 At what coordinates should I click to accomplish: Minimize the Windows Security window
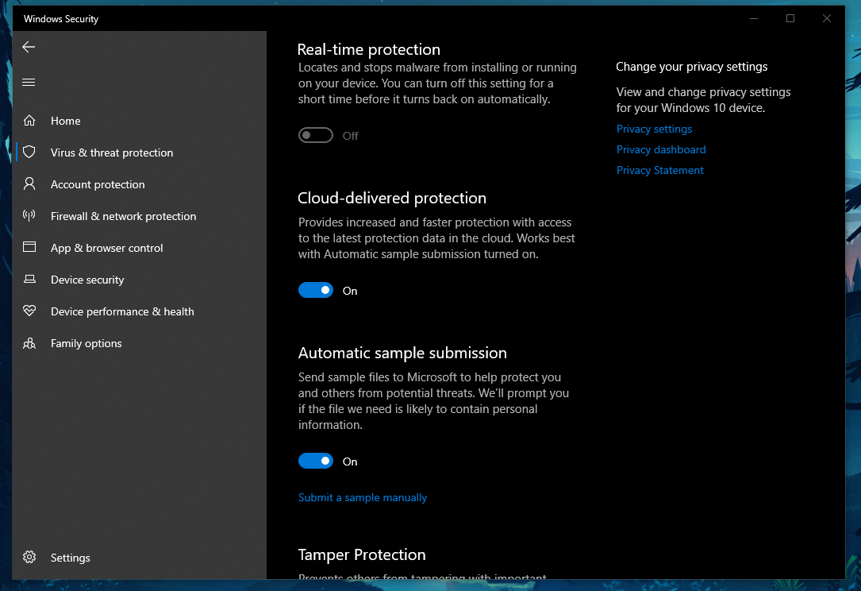point(754,19)
